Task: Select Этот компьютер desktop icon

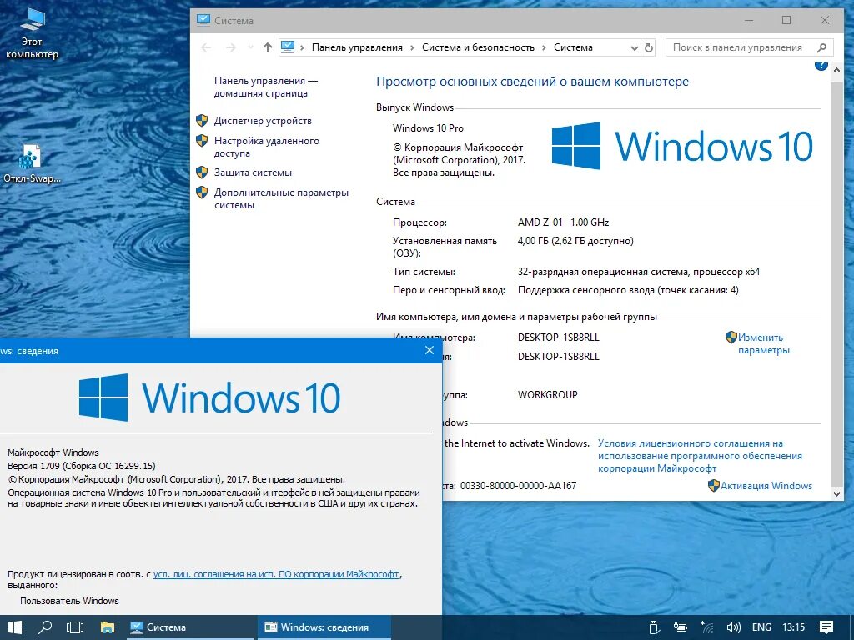Action: [x=32, y=33]
